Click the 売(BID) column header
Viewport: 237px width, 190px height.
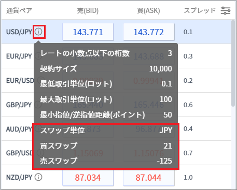[88, 11]
